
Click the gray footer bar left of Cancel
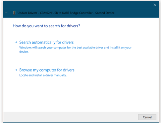70,117
